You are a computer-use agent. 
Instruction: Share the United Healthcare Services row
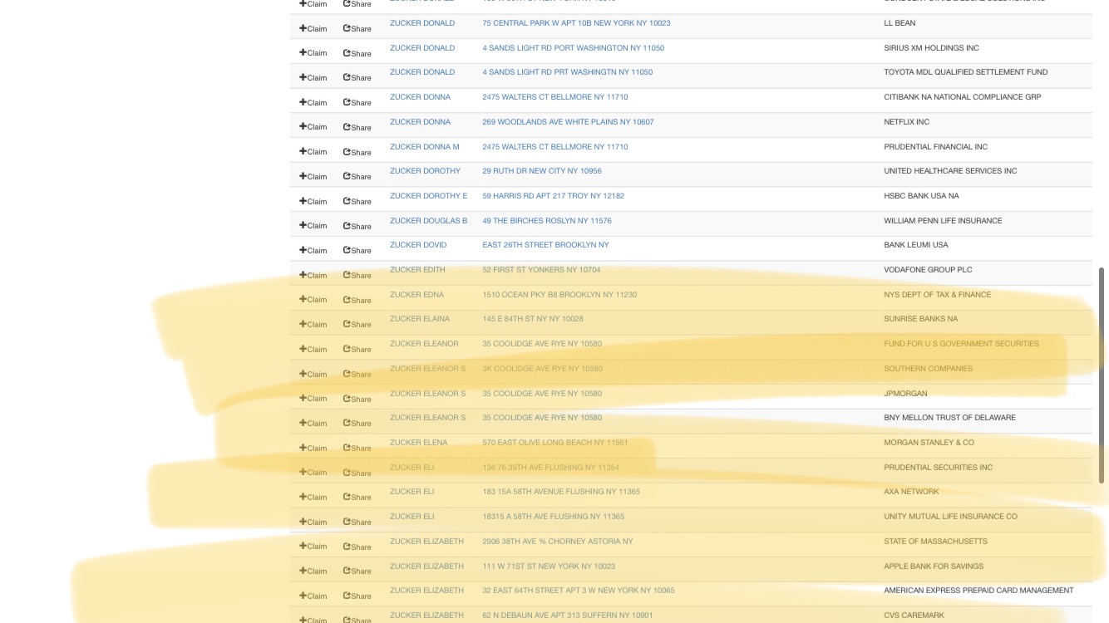[357, 176]
